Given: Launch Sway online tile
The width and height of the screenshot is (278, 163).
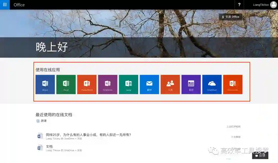Looking at the screenshot, I should click(128, 84).
